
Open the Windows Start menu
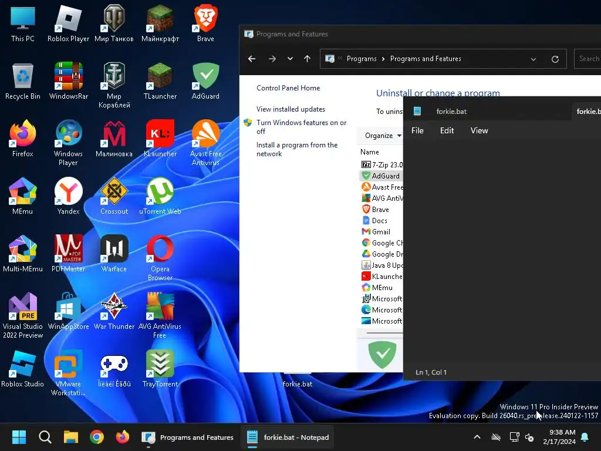(19, 437)
